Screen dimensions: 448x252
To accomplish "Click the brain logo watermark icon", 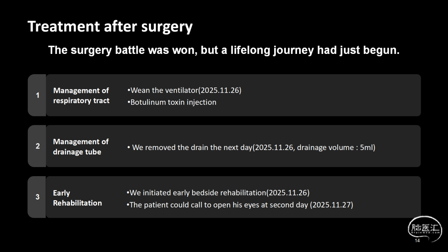I will (425, 228).
